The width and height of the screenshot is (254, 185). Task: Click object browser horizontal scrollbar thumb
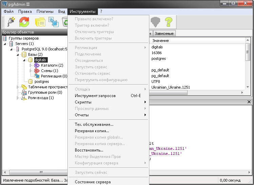(39, 172)
